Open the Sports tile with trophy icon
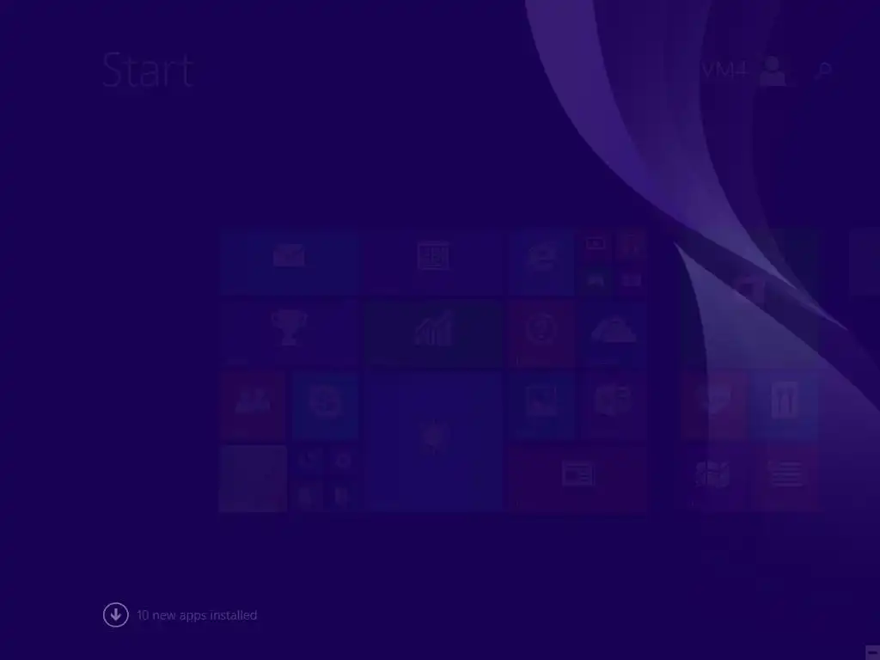 [289, 333]
